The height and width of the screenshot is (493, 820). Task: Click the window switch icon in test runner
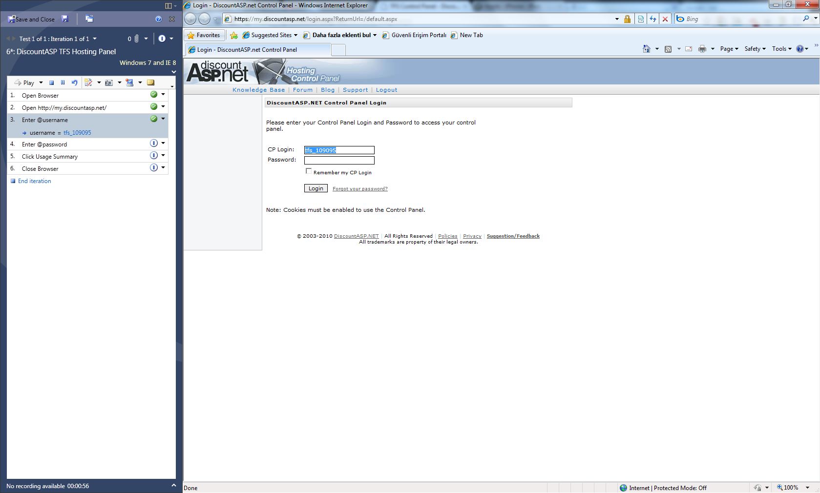point(89,19)
